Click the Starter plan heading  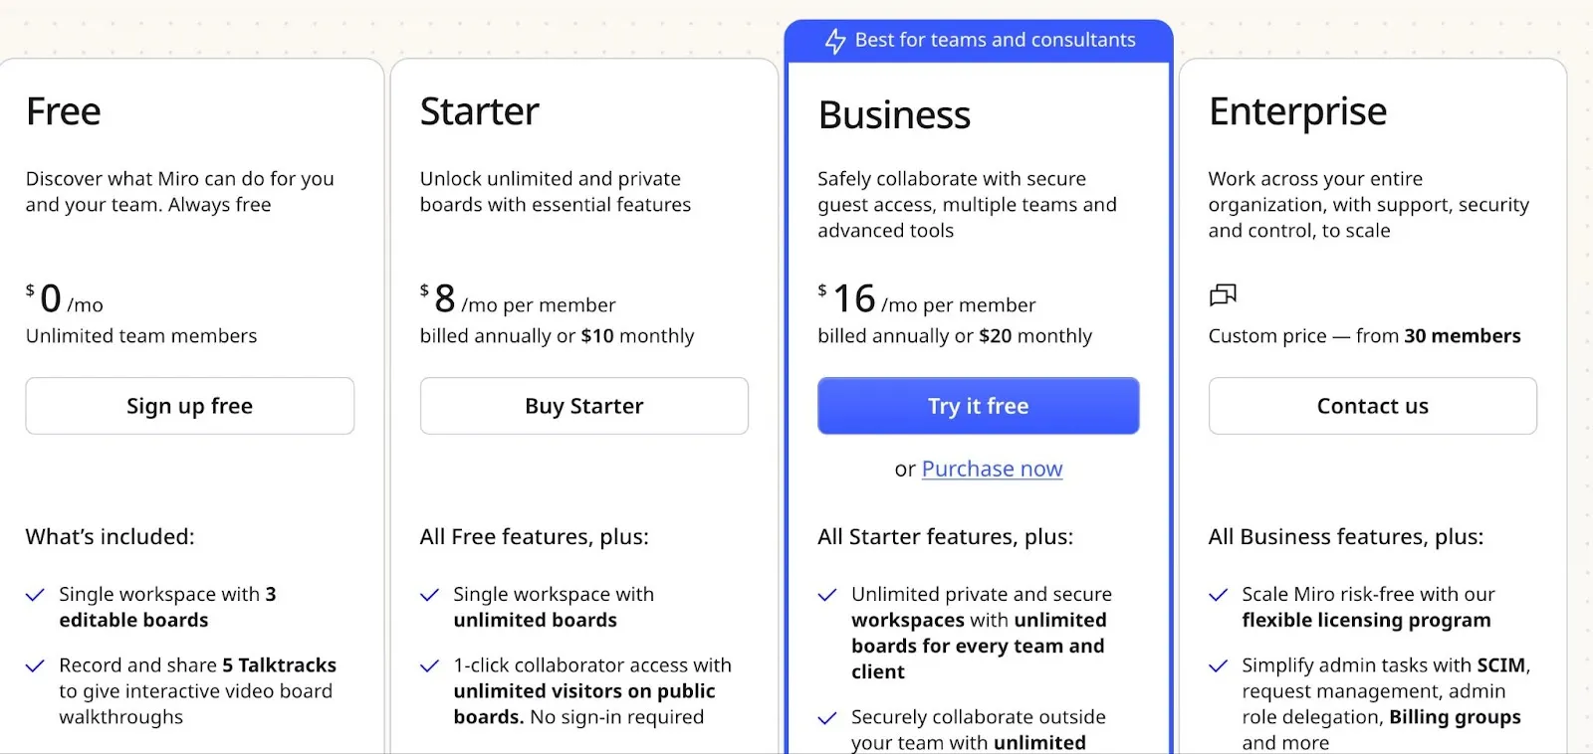pyautogui.click(x=479, y=111)
